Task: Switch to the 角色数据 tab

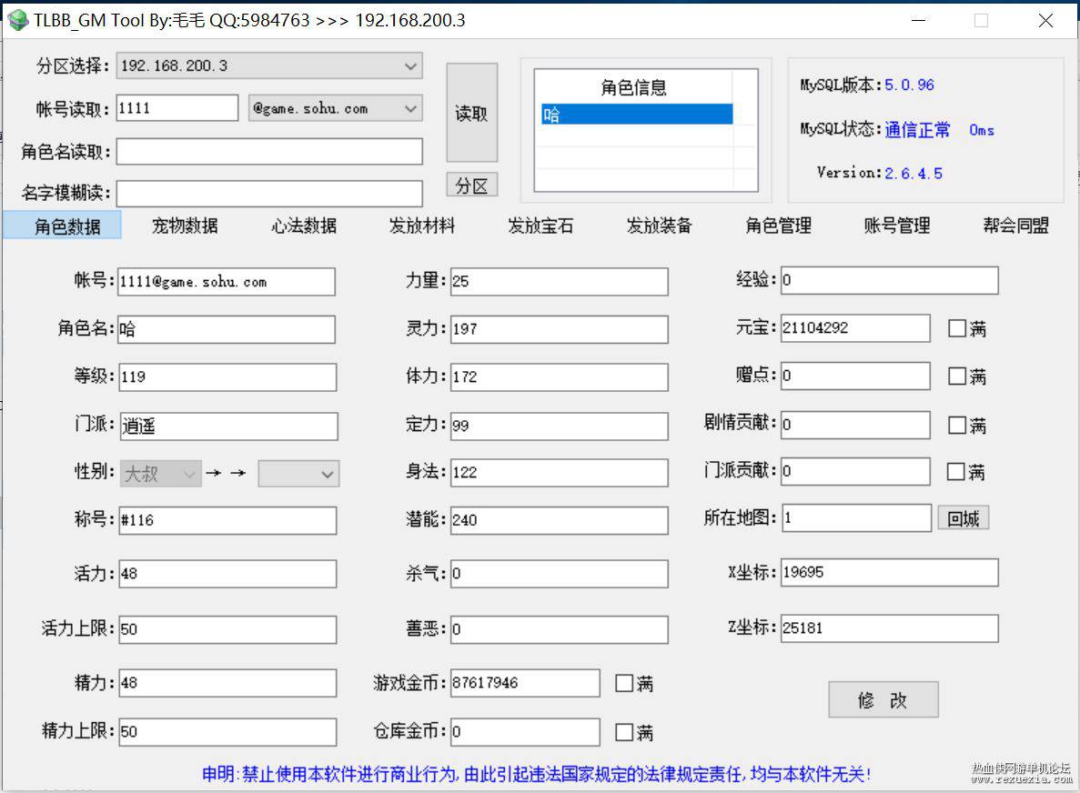Action: coord(63,226)
